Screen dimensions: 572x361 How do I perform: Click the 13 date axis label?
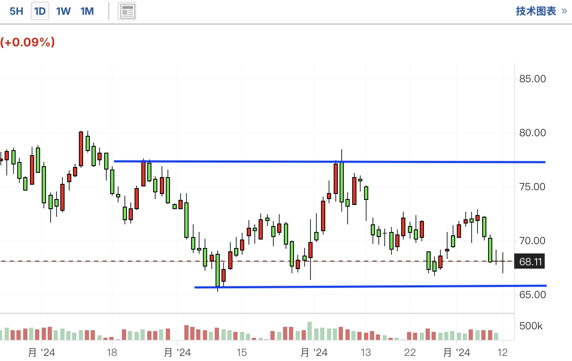366,352
